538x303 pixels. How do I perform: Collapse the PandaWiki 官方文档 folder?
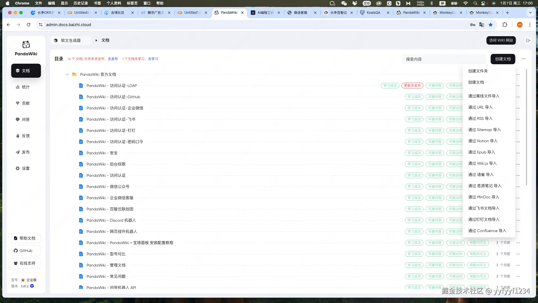coord(67,74)
